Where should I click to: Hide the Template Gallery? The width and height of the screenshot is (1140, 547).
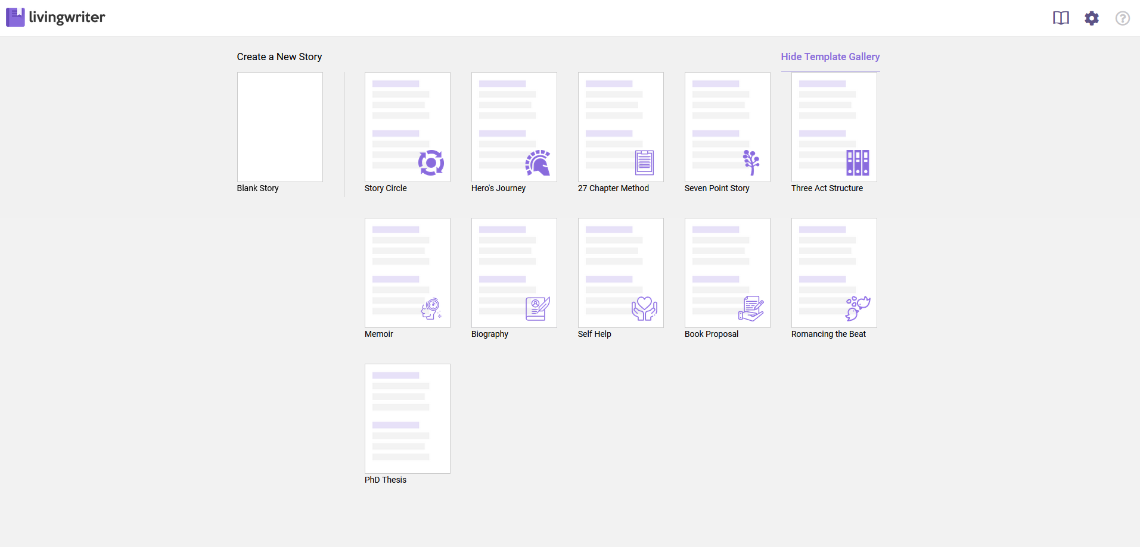pyautogui.click(x=830, y=57)
